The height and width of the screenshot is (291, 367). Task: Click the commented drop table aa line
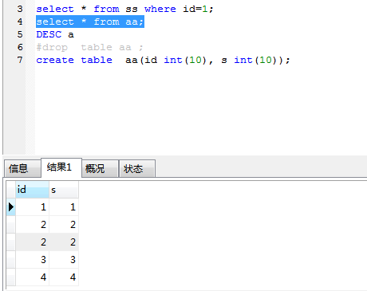[x=89, y=47]
